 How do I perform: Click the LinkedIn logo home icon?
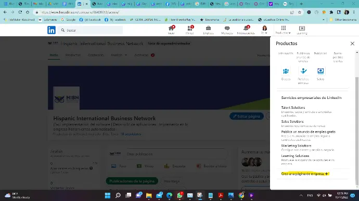click(x=52, y=30)
